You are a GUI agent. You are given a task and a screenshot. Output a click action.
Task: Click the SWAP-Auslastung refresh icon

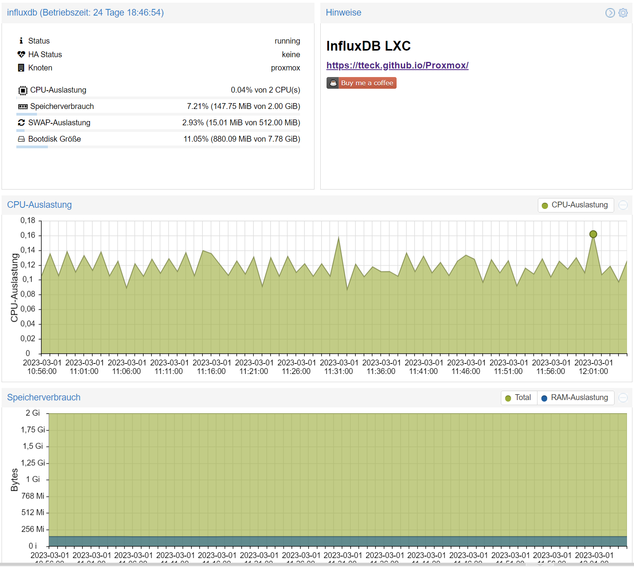21,123
